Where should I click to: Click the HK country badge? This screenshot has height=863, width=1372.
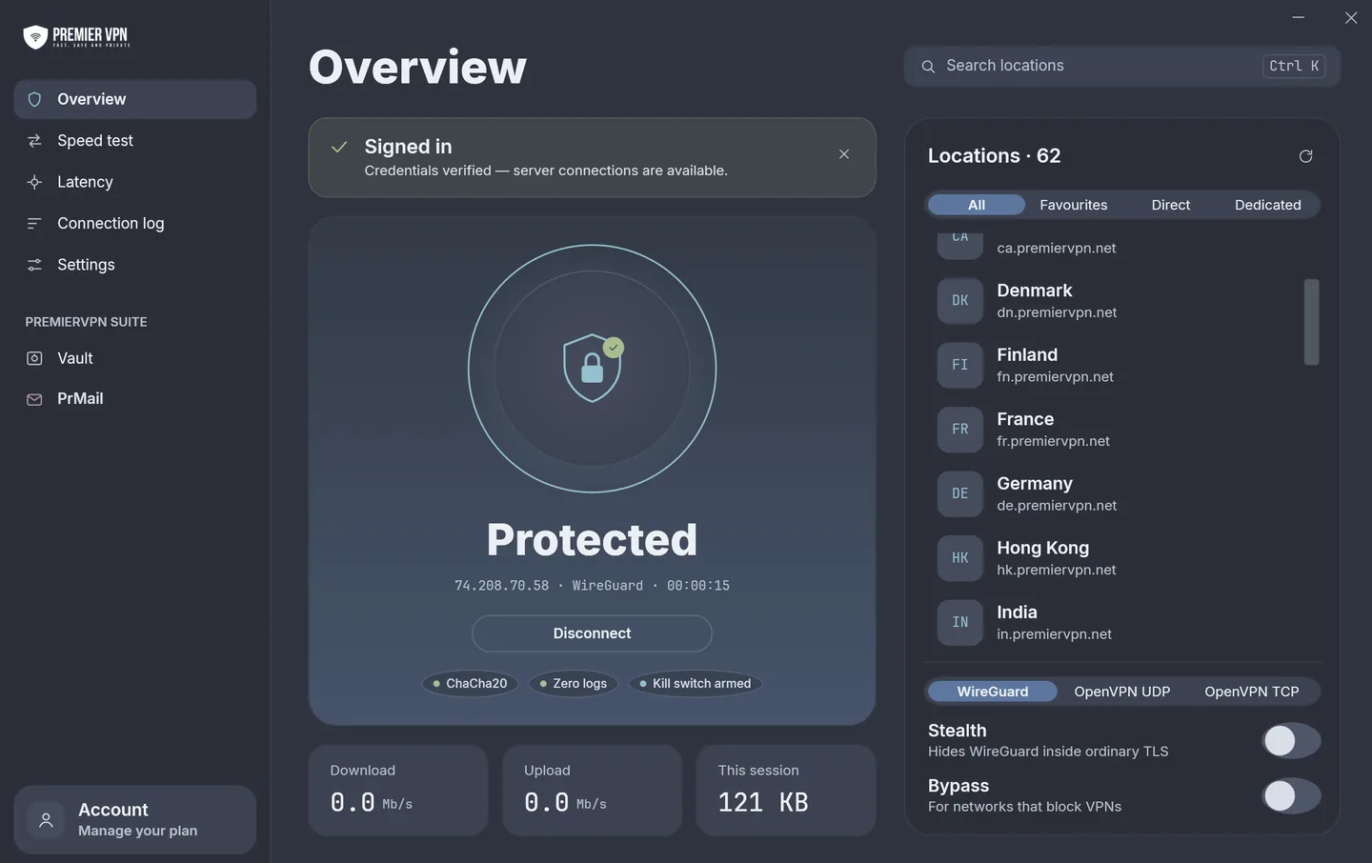[x=960, y=558]
